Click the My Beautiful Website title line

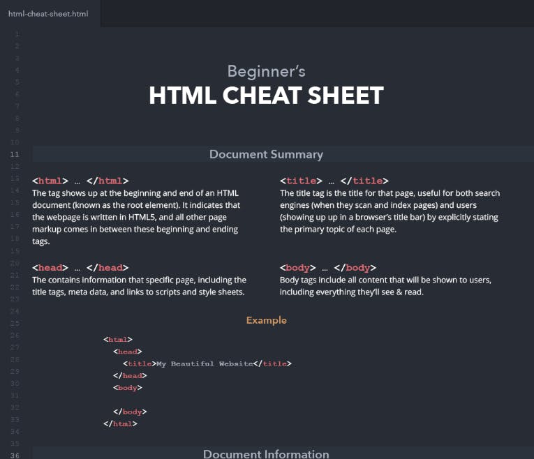pyautogui.click(x=207, y=363)
